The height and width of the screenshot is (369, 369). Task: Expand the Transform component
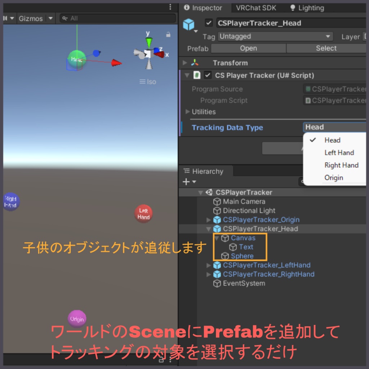pyautogui.click(x=186, y=62)
